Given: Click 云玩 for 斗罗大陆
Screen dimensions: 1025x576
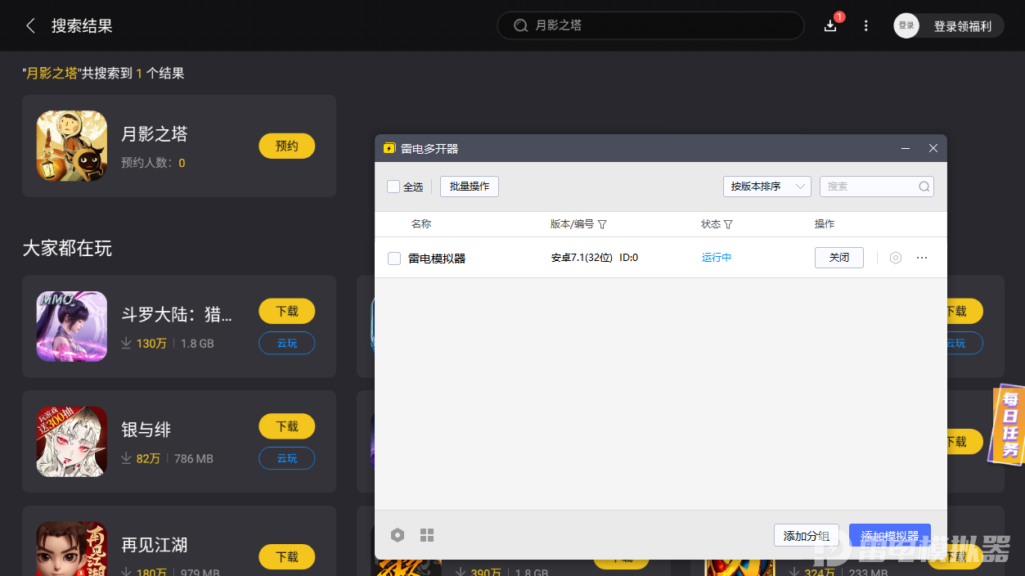Looking at the screenshot, I should click(x=286, y=343).
